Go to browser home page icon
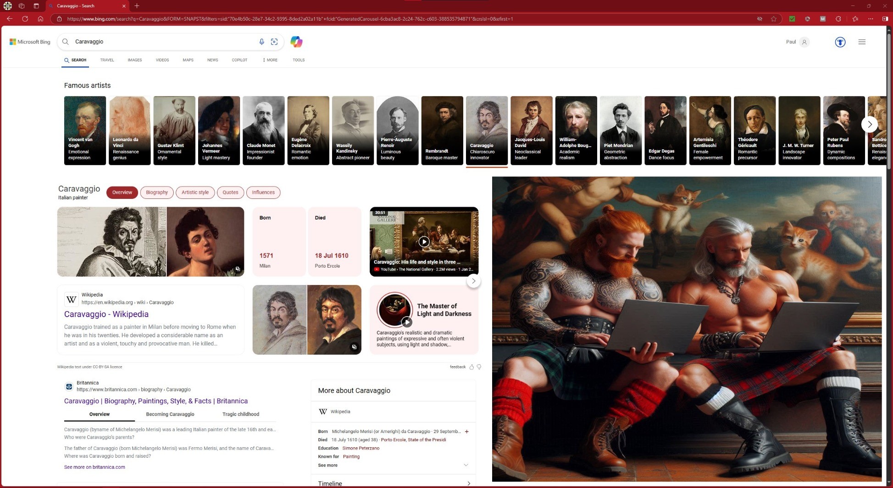The image size is (893, 488). [x=40, y=19]
